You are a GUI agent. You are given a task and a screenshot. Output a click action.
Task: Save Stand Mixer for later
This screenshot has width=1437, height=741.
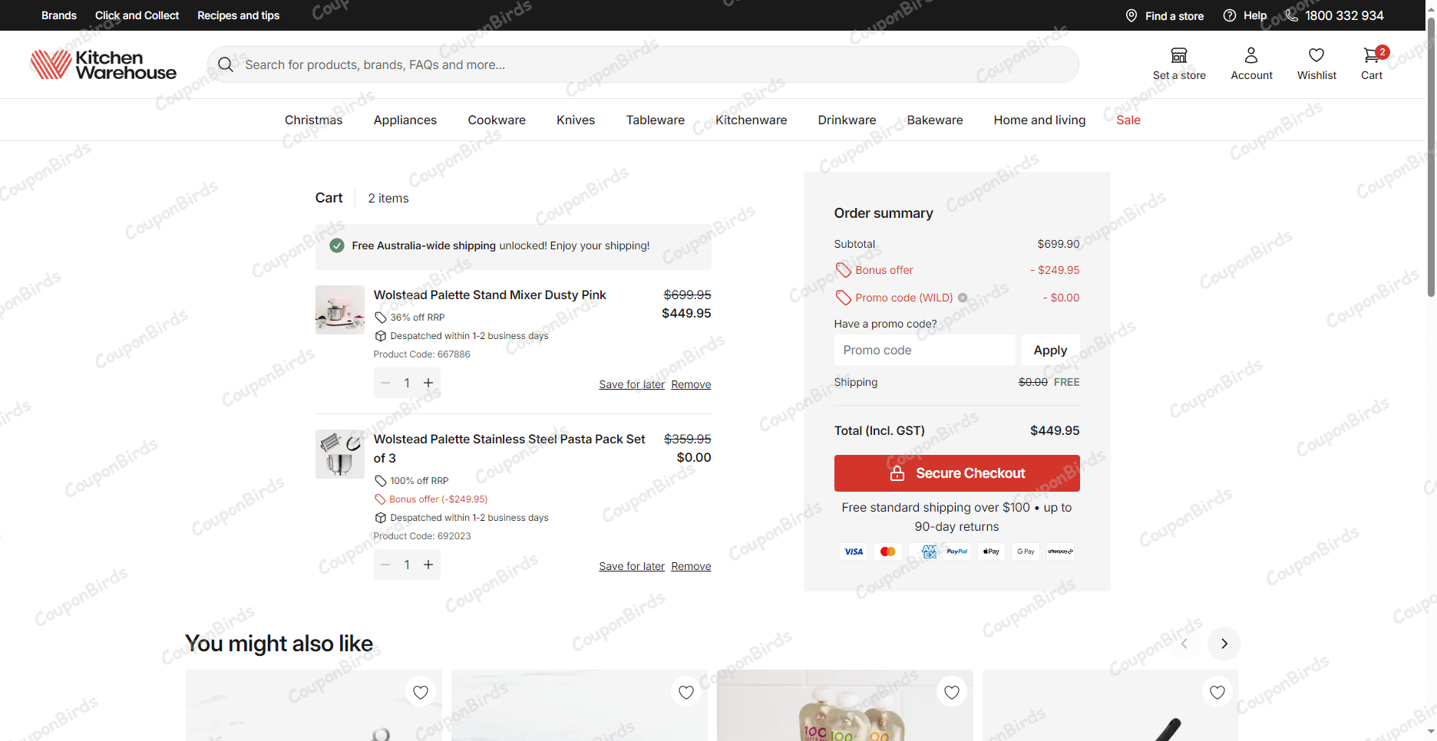631,384
